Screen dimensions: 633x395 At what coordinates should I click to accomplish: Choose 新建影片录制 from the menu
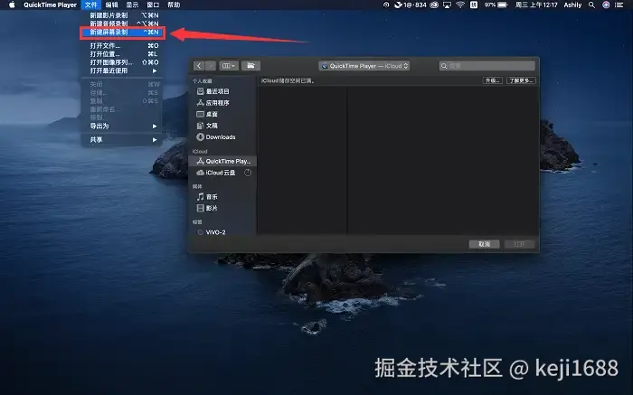[x=121, y=15]
